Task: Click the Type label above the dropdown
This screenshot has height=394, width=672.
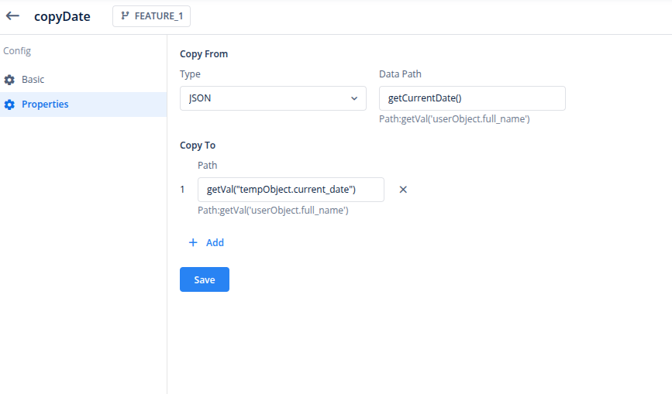Action: (x=191, y=74)
